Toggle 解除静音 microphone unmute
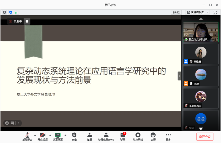Image resolution: width=221 pixels, height=143 pixels. 27,137
